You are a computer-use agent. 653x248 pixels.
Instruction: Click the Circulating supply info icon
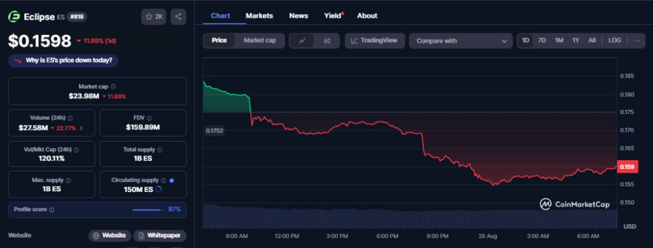point(164,180)
